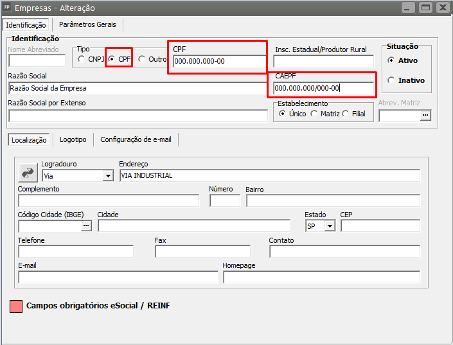The height and width of the screenshot is (345, 453).
Task: Open the Abrev. Matriz lookup ellipsis button
Action: tap(425, 116)
